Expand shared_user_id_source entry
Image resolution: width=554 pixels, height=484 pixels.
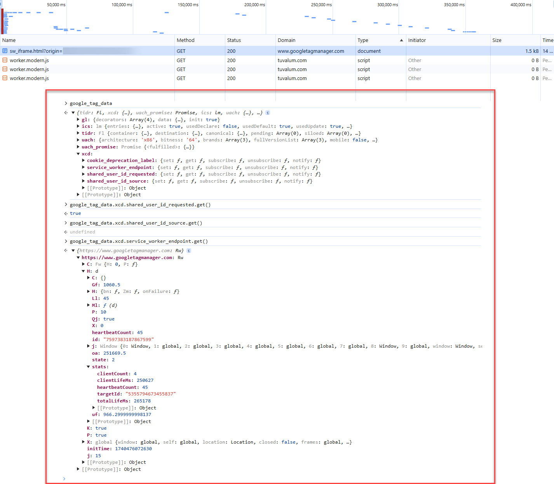tap(83, 181)
